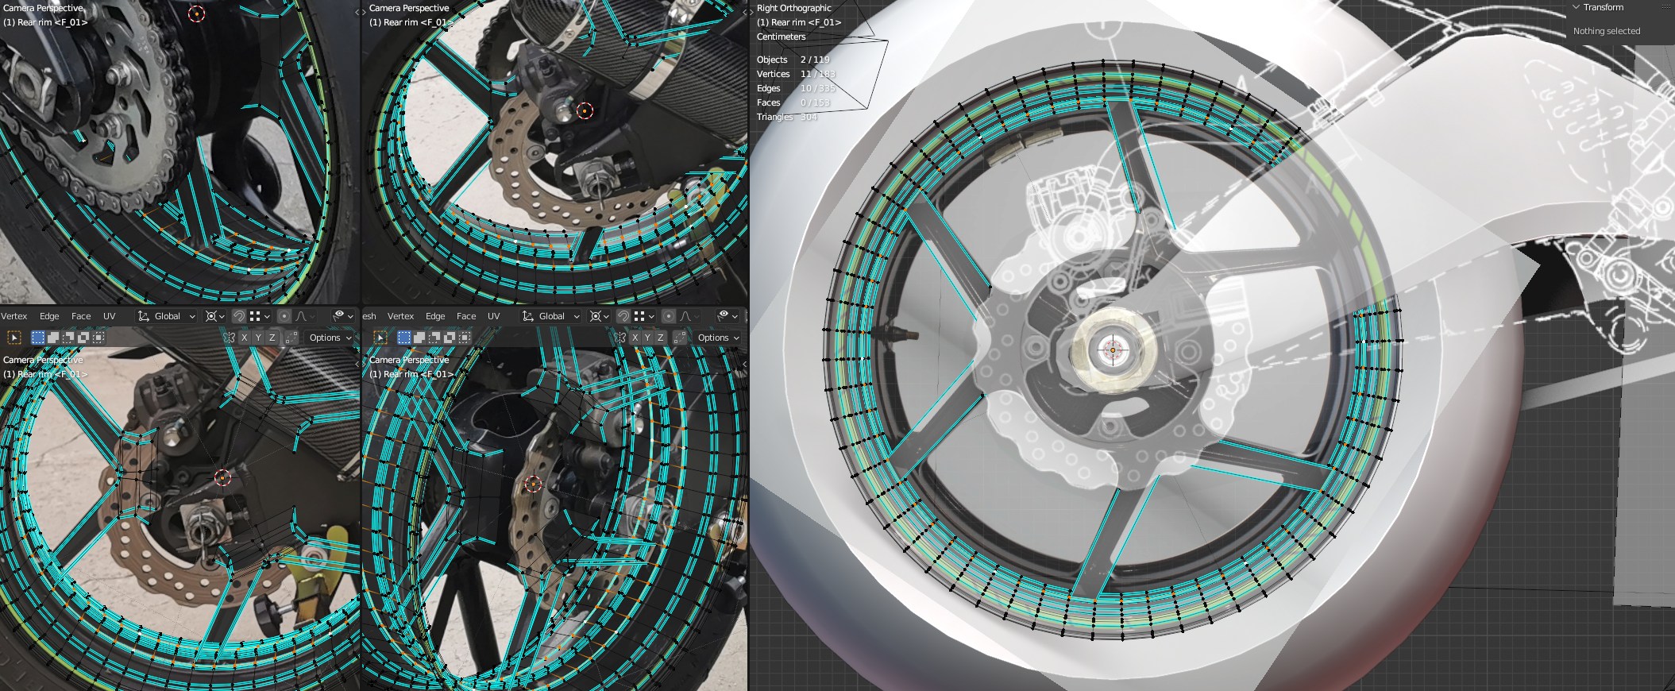
Task: Toggle proportional editing in left viewport header
Action: click(x=284, y=316)
